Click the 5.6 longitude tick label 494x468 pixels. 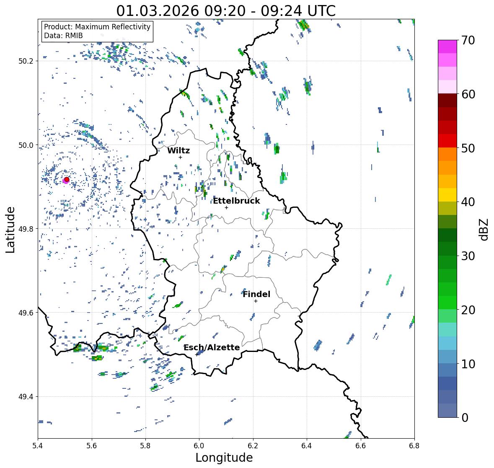click(x=92, y=446)
